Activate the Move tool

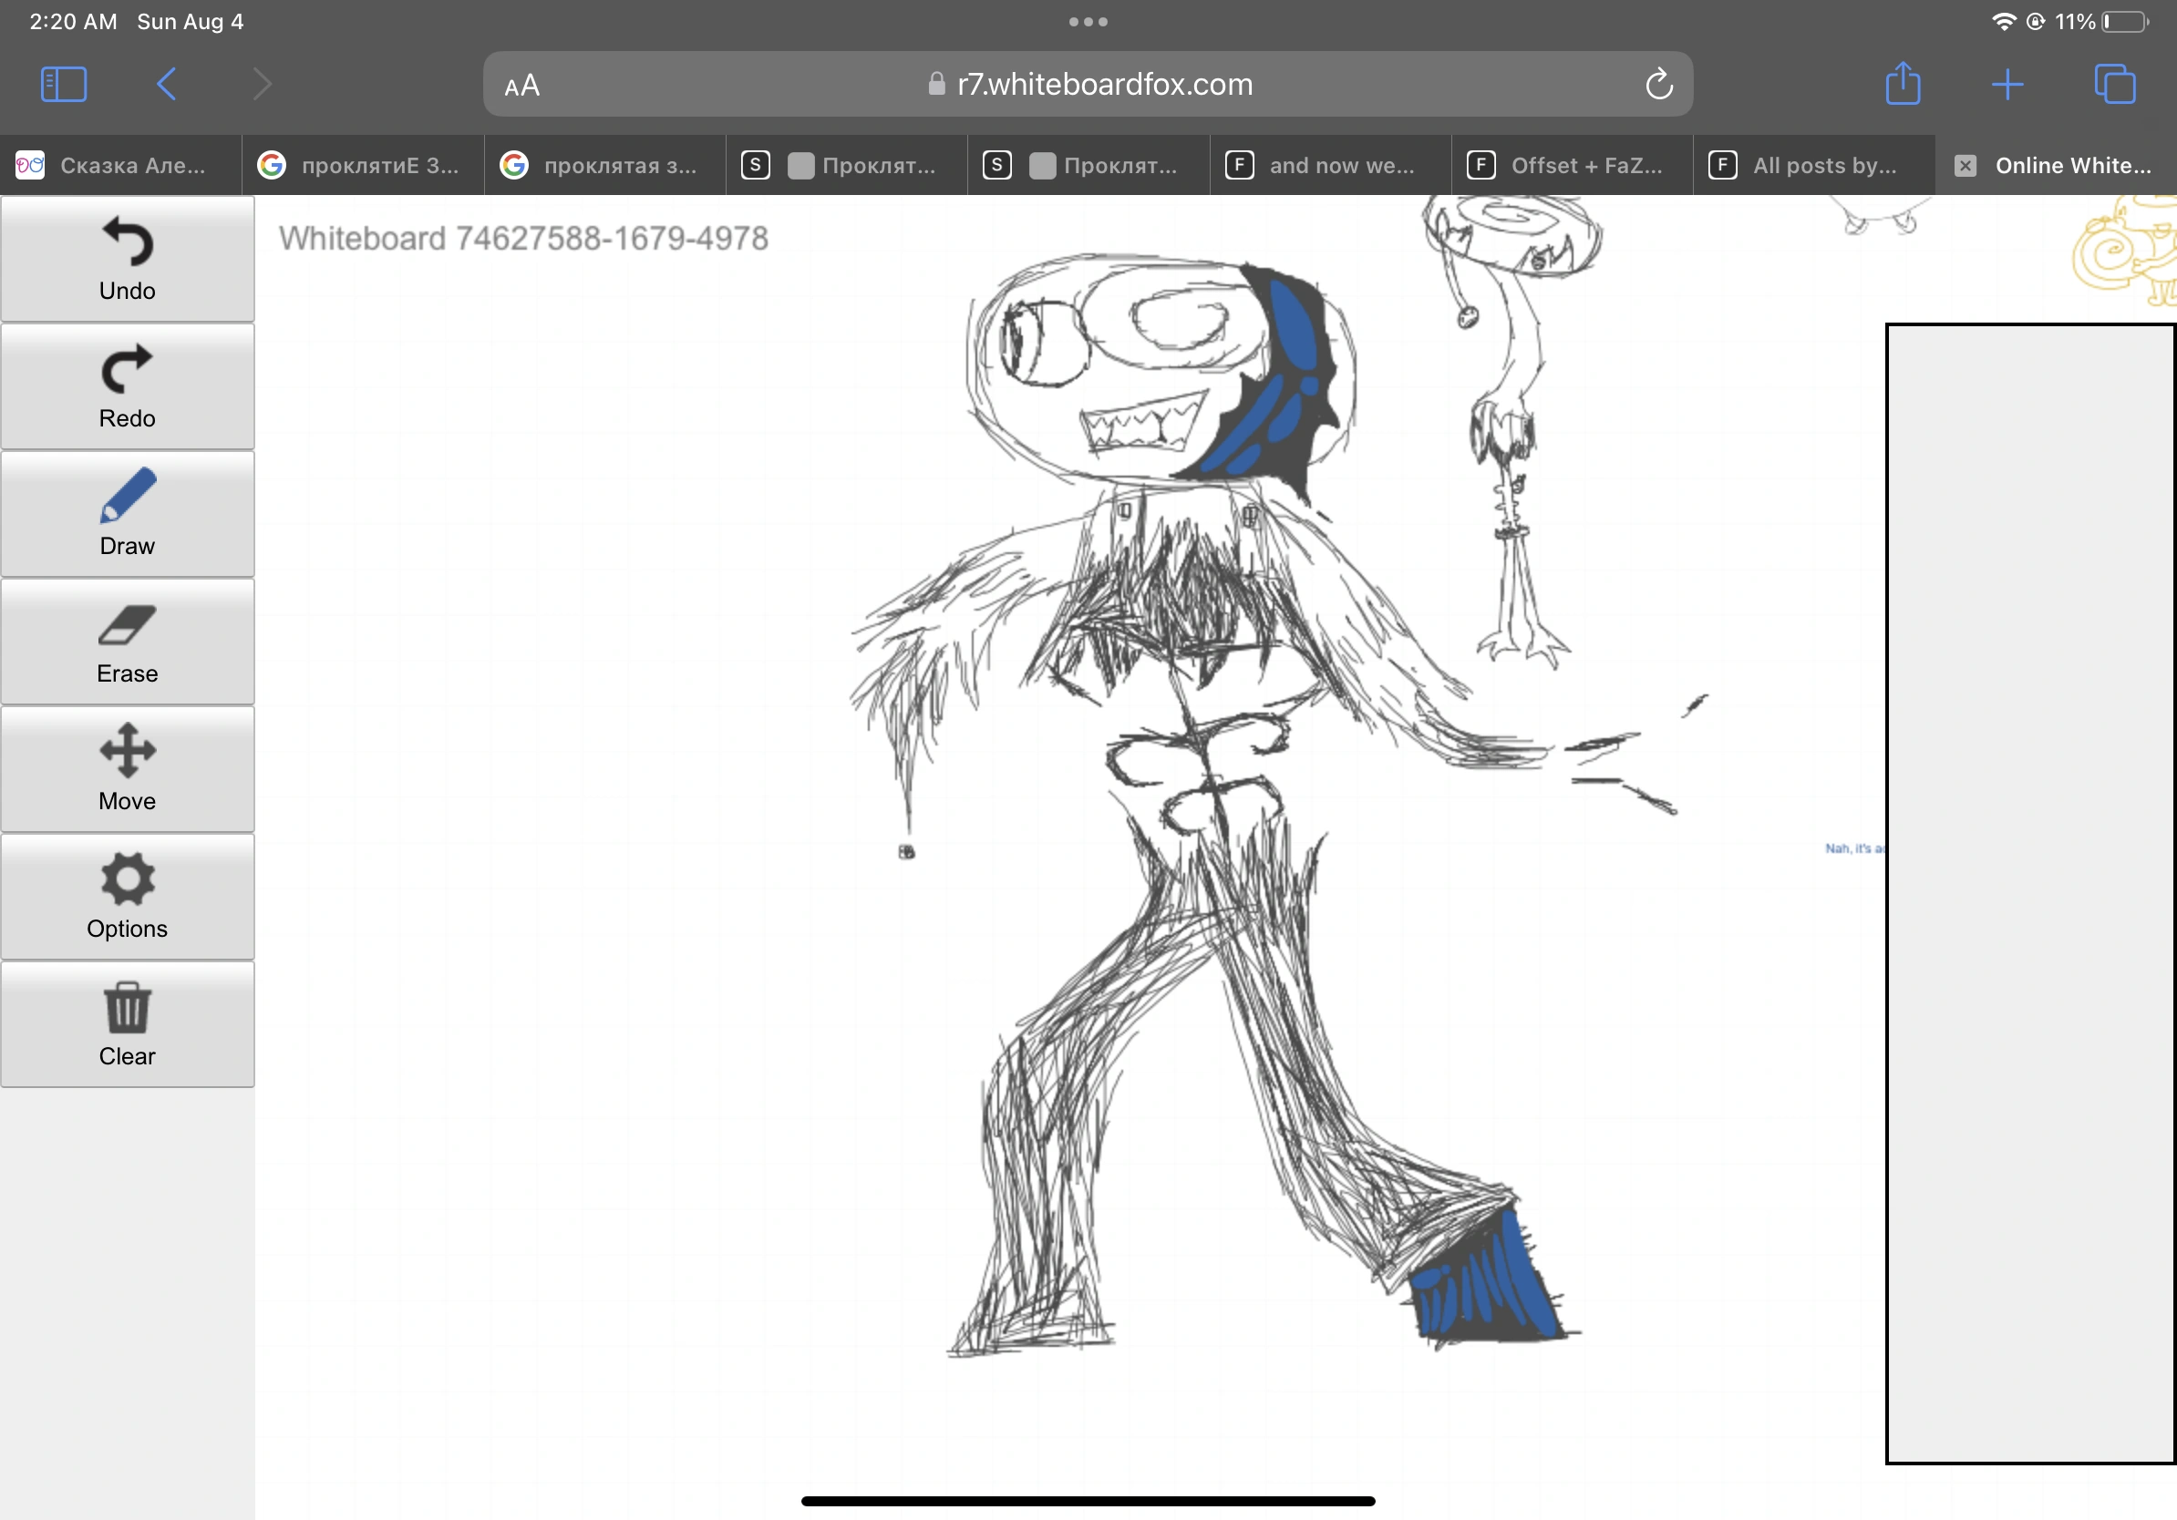point(127,768)
